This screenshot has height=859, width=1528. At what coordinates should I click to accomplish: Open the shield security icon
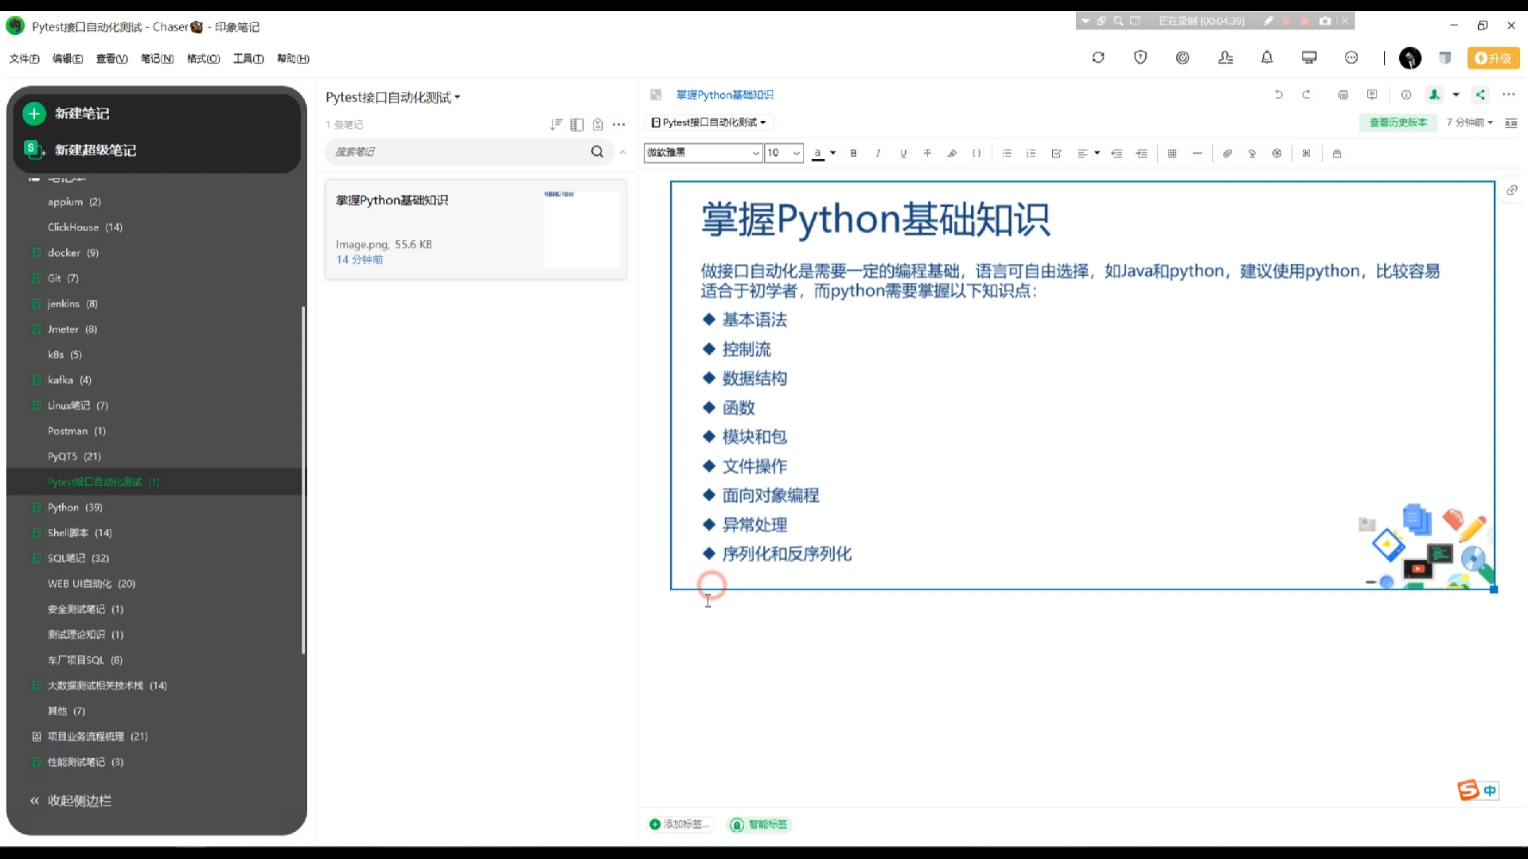pyautogui.click(x=1140, y=57)
